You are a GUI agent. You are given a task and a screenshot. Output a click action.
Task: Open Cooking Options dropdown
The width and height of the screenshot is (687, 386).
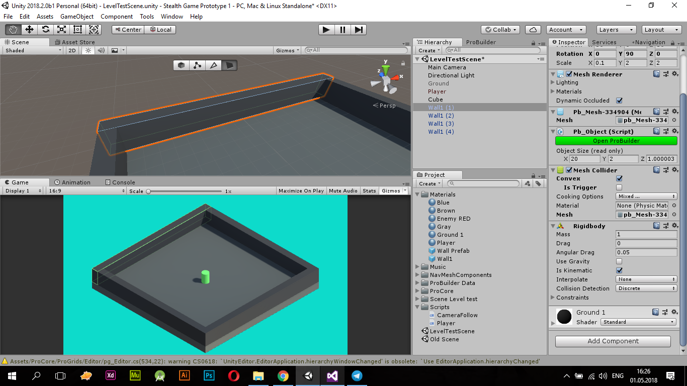point(647,197)
